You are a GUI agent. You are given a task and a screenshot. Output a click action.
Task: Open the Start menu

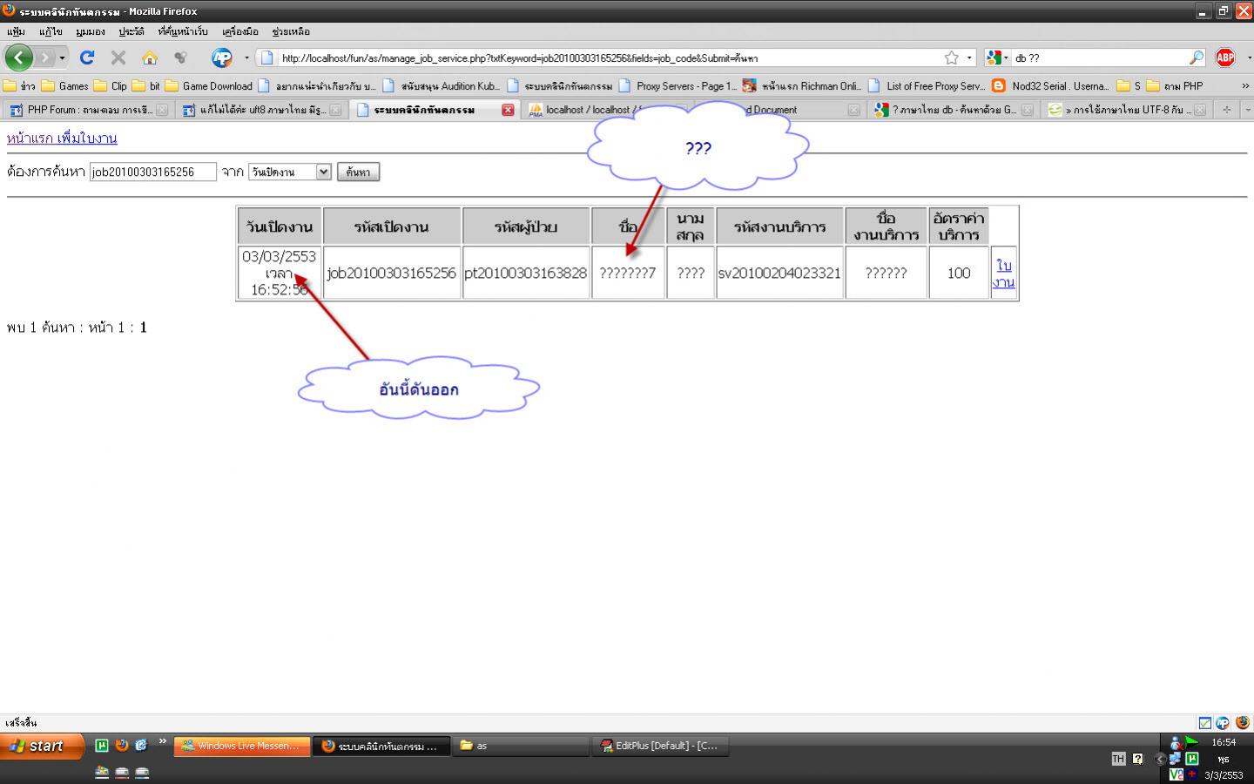[x=42, y=746]
